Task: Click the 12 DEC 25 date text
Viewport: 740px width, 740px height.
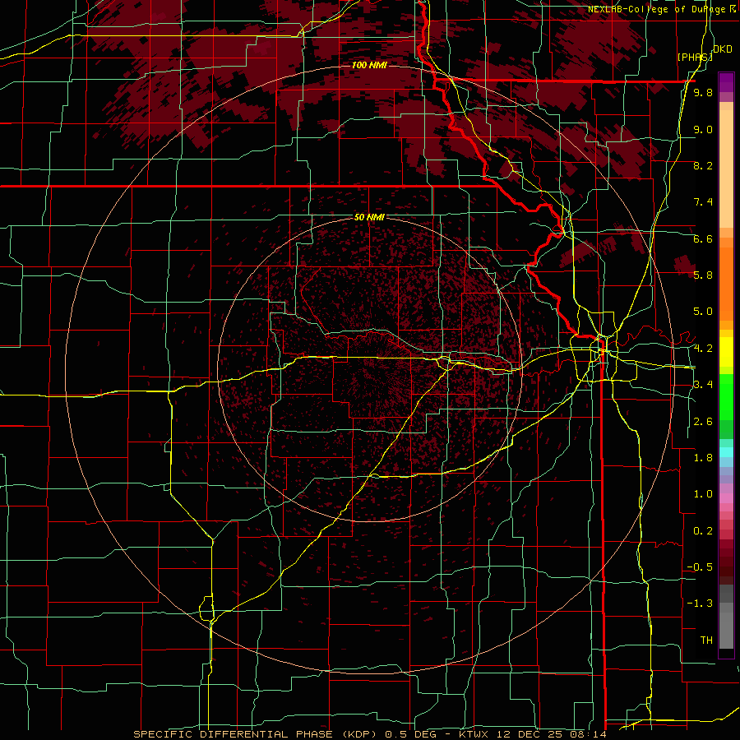Action: click(x=528, y=734)
